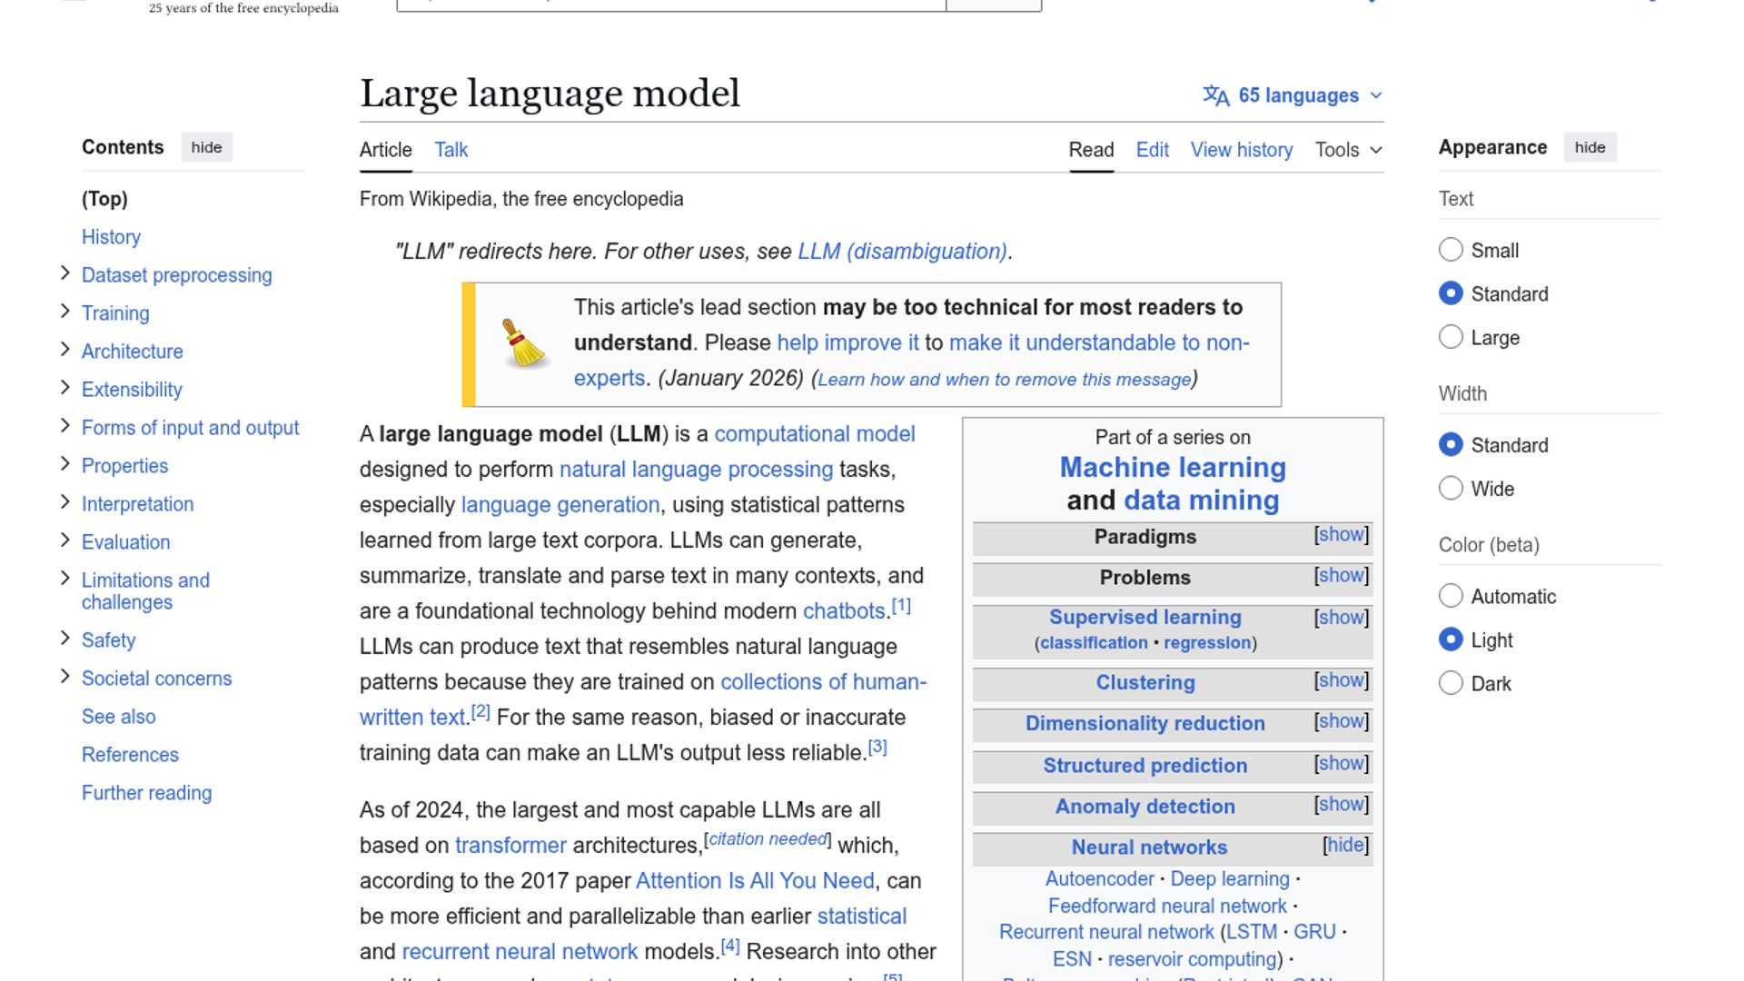Expand the Dataset preprocessing section chevron

[64, 273]
